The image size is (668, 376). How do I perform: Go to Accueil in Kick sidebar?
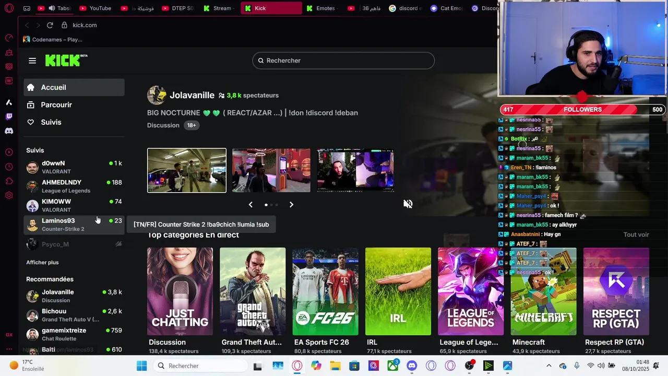pyautogui.click(x=74, y=87)
